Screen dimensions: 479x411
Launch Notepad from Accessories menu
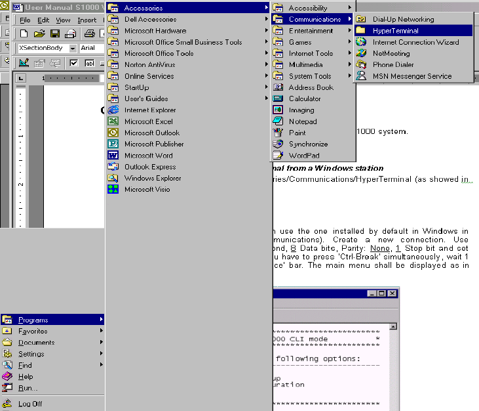pyautogui.click(x=313, y=121)
